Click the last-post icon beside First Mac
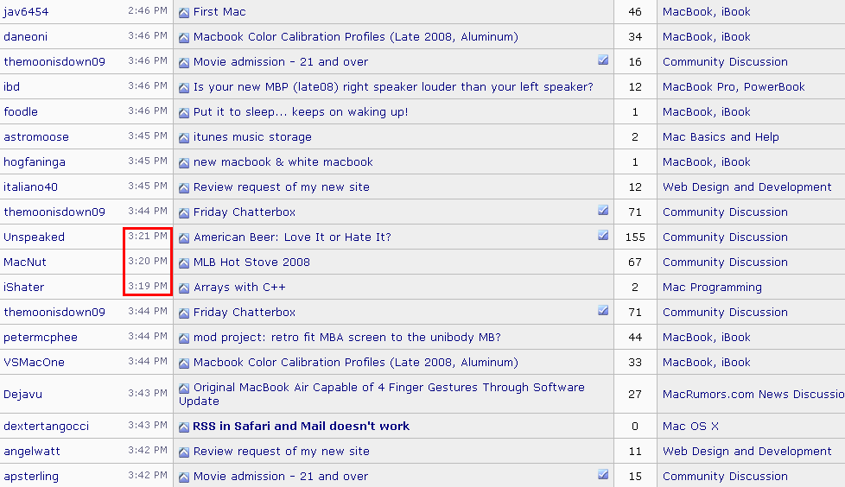The image size is (845, 487). 184,12
